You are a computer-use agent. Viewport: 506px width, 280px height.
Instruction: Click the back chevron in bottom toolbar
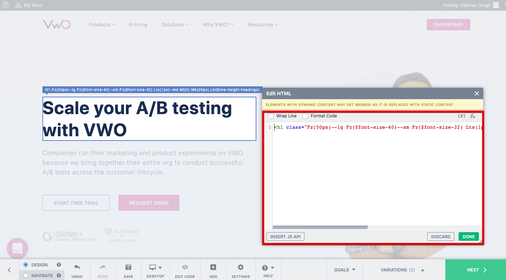(x=9, y=270)
